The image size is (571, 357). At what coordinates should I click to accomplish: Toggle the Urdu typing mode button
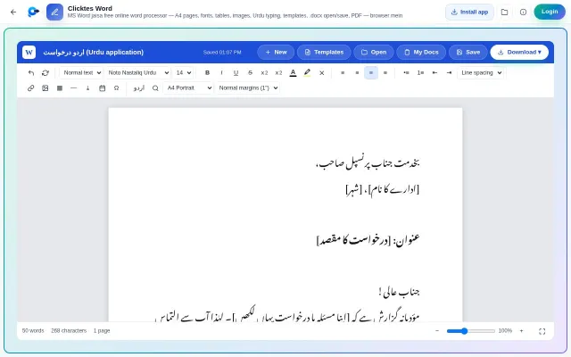click(139, 88)
